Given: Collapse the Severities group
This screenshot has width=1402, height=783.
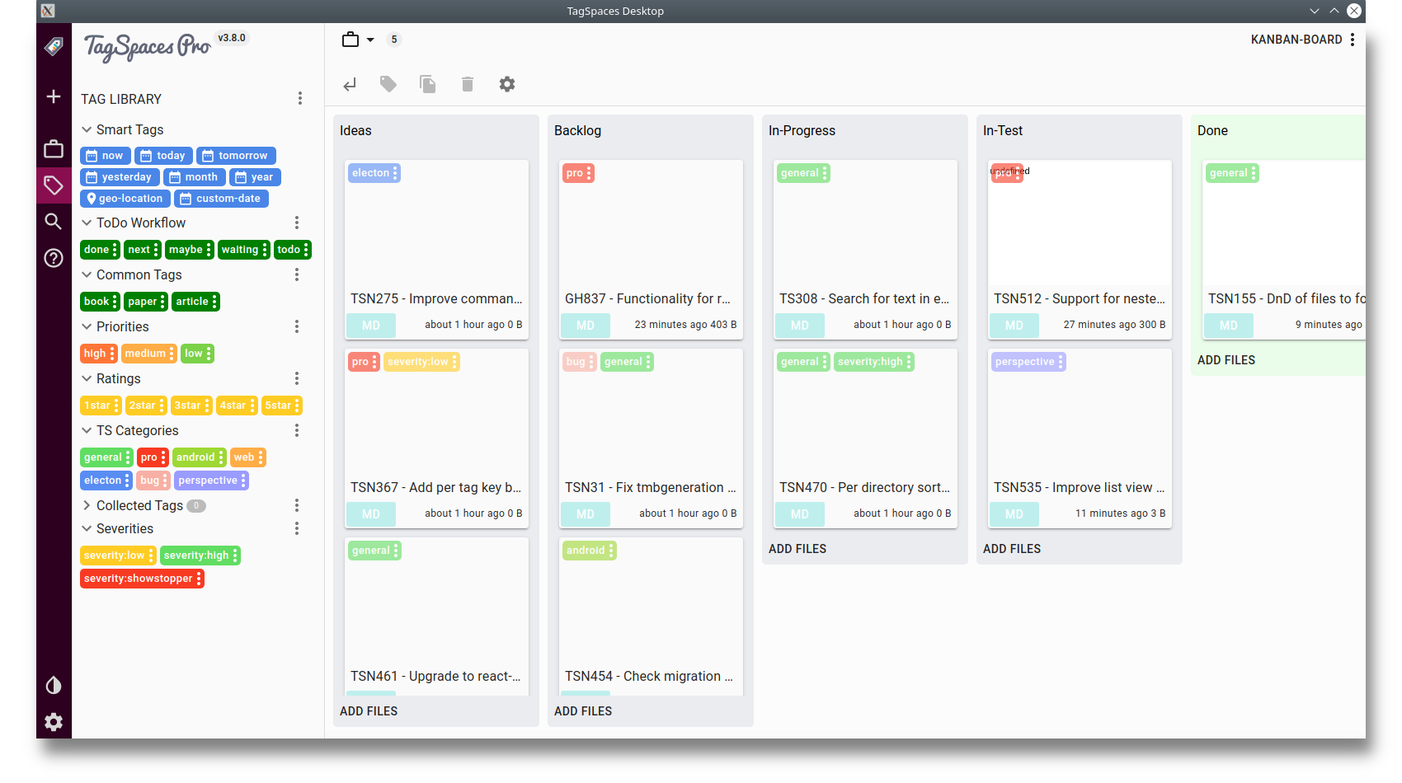Looking at the screenshot, I should pos(87,528).
